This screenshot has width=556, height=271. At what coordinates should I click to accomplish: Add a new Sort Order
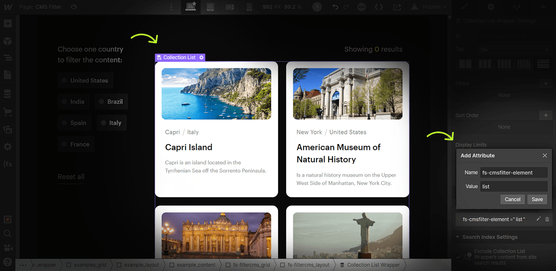coord(546,115)
